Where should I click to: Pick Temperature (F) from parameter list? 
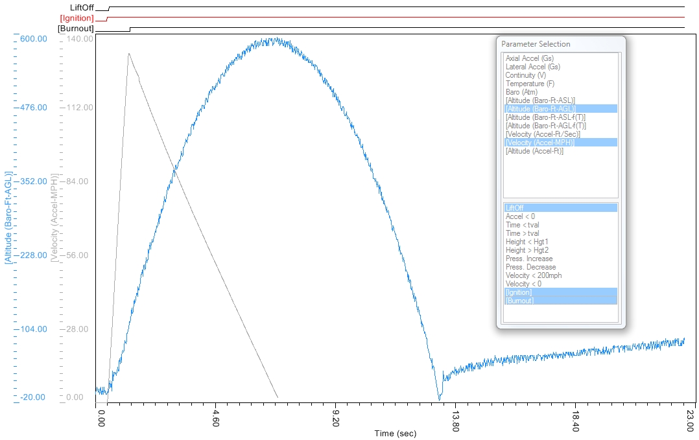tap(530, 84)
